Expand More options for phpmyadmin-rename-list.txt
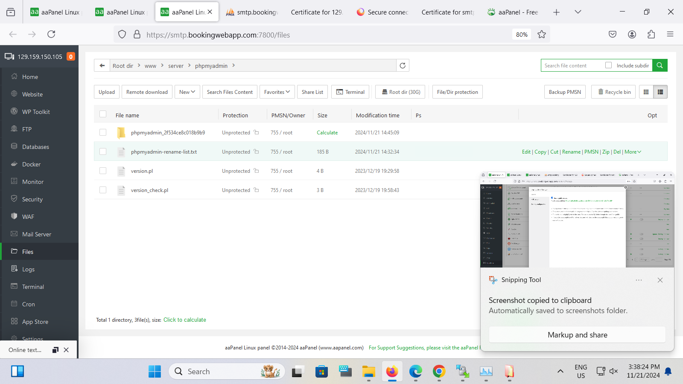Screen dimensions: 683x384 point(633,152)
